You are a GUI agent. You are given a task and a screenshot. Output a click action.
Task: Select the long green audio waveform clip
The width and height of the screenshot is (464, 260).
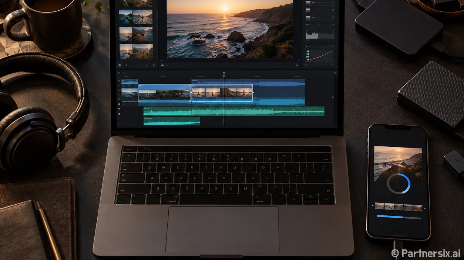coord(234,111)
